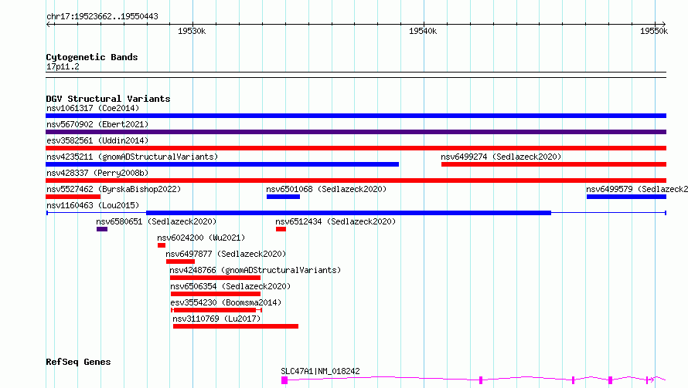The image size is (688, 388).
Task: Select the red nsv6497877 variant bar
Action: coord(180,261)
